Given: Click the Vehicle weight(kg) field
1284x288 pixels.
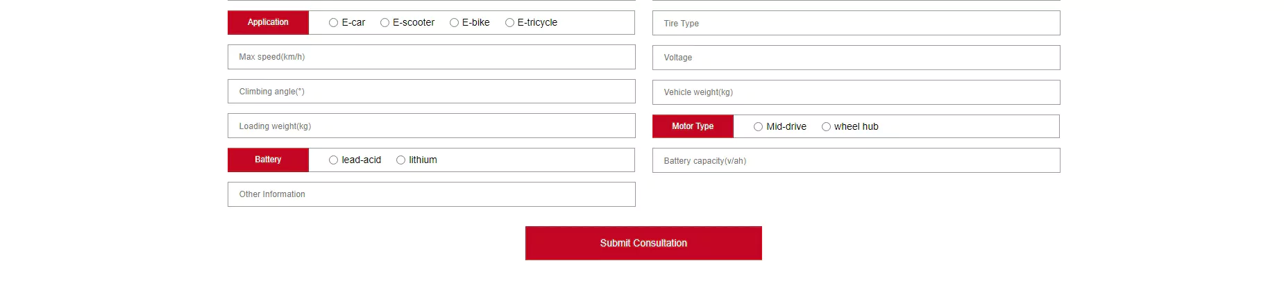Looking at the screenshot, I should [856, 92].
